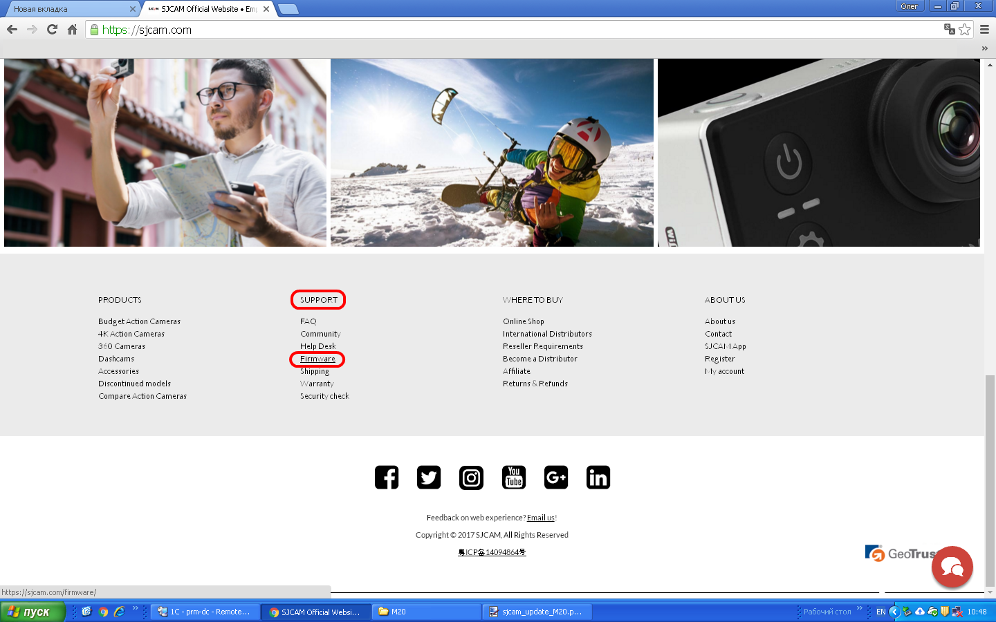
Task: Open Returns & Refunds link
Action: (535, 384)
